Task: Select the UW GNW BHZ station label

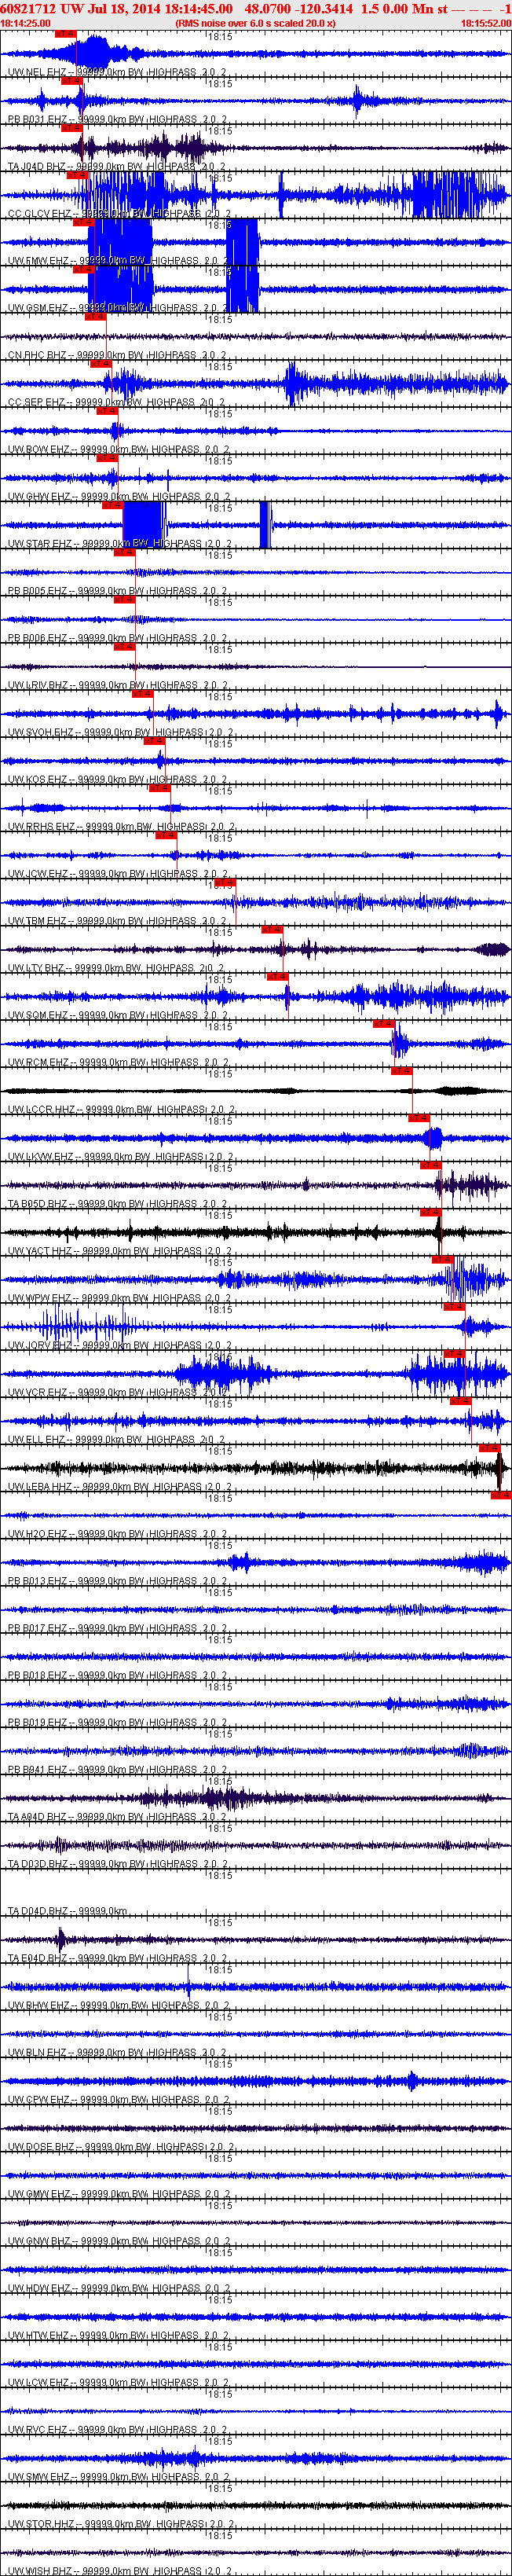Action: pyautogui.click(x=118, y=2241)
